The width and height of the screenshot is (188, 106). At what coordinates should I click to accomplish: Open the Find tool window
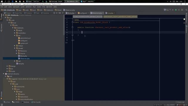pos(7,102)
